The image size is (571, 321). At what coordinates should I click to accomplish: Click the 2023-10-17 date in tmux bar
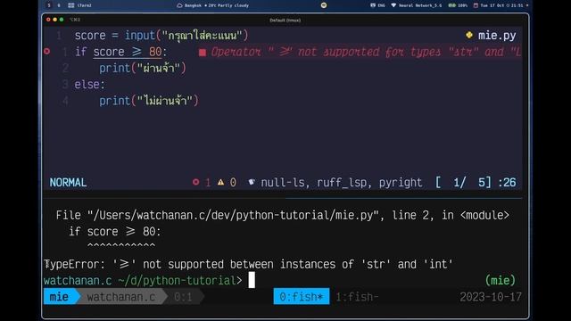(x=490, y=297)
